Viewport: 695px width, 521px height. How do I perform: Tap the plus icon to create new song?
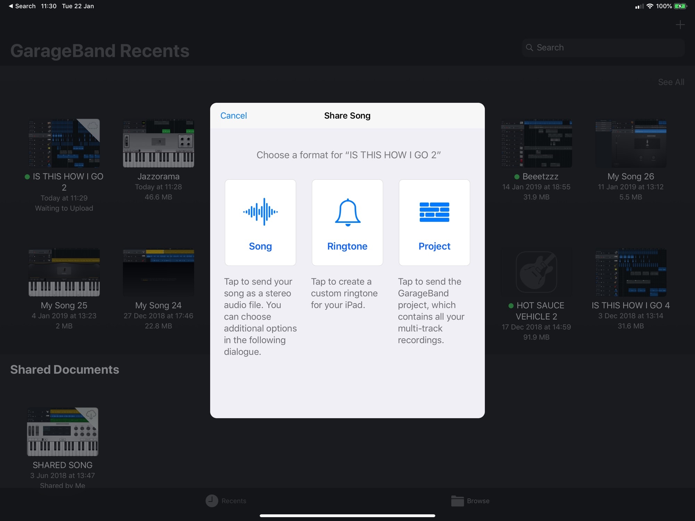pyautogui.click(x=680, y=25)
